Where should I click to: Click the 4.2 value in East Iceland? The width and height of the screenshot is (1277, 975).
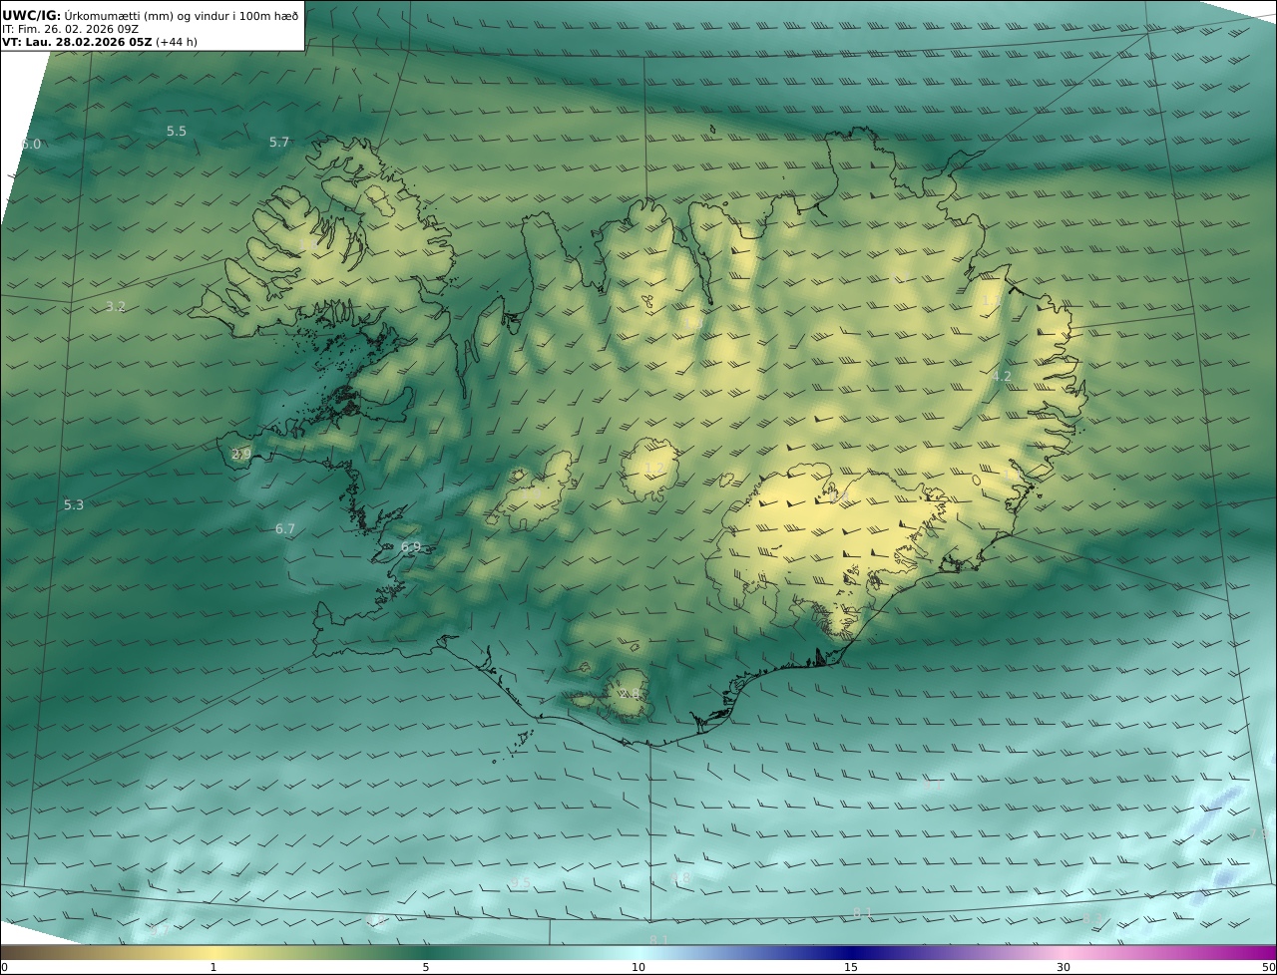tap(1002, 377)
